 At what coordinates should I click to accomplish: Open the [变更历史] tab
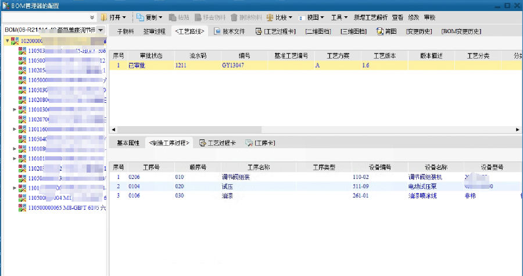pos(419,31)
